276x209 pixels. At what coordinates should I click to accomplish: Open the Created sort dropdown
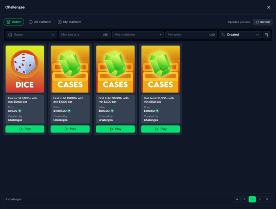pyautogui.click(x=240, y=35)
